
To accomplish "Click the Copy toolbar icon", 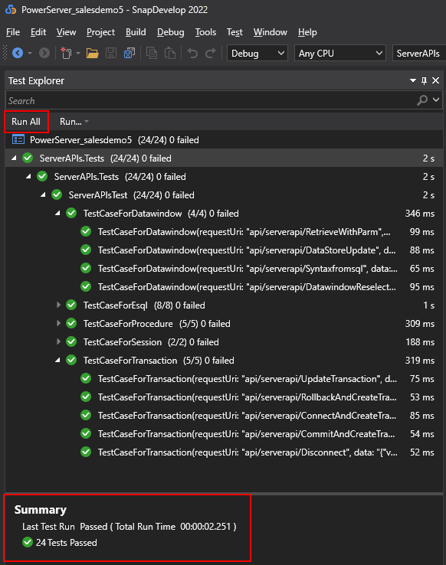I will point(152,54).
